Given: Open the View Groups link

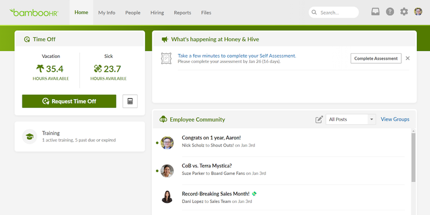Looking at the screenshot, I should pyautogui.click(x=395, y=119).
